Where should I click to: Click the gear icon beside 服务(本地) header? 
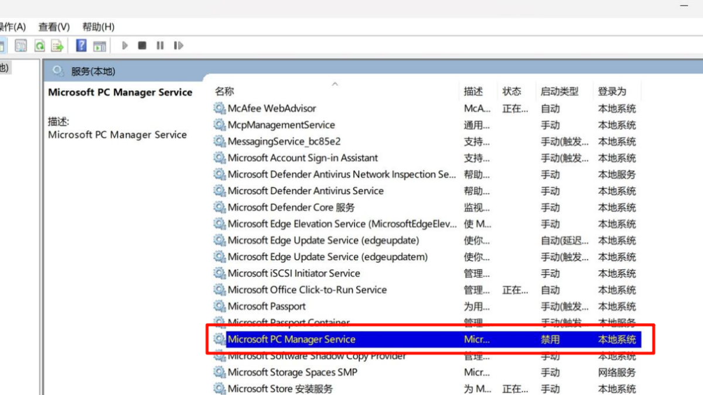pyautogui.click(x=58, y=71)
